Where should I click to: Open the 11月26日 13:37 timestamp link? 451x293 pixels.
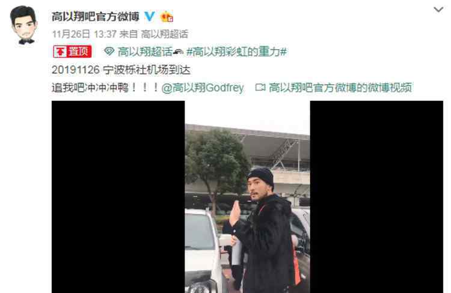point(84,34)
